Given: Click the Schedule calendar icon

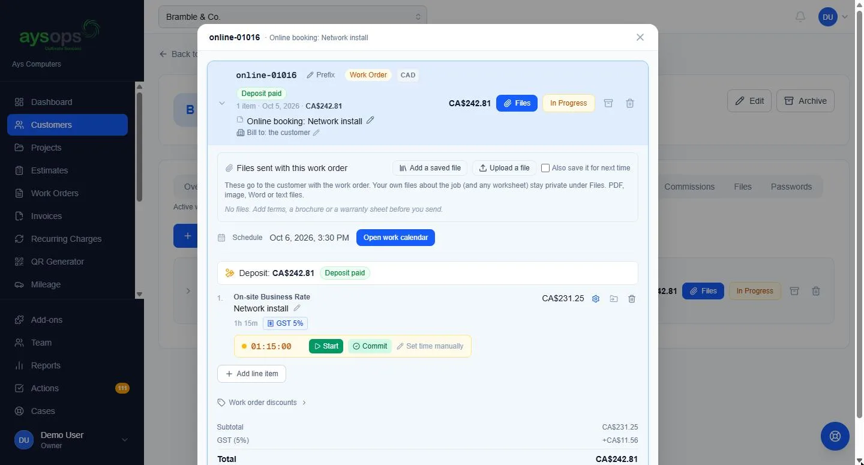Looking at the screenshot, I should [x=221, y=238].
